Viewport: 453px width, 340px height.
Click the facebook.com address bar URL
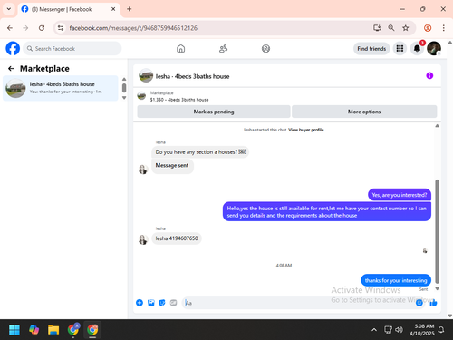coord(133,28)
